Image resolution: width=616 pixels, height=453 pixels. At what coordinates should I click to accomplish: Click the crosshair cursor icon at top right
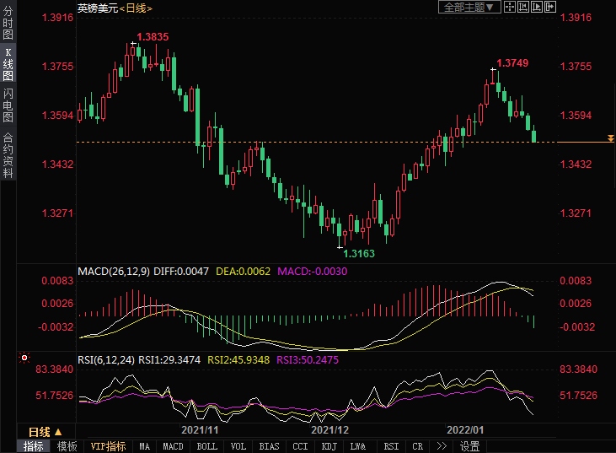510,7
